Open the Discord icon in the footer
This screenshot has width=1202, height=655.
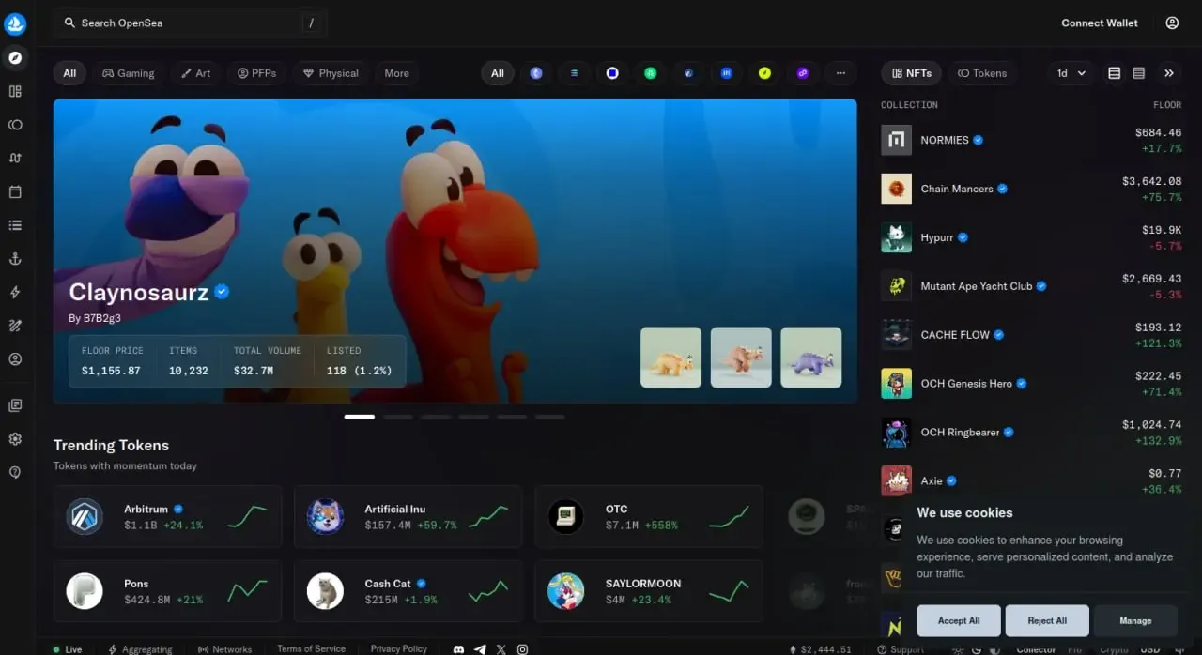click(x=458, y=649)
